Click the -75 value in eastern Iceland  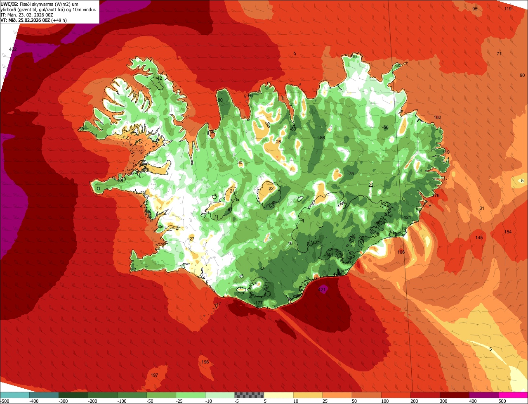point(351,173)
